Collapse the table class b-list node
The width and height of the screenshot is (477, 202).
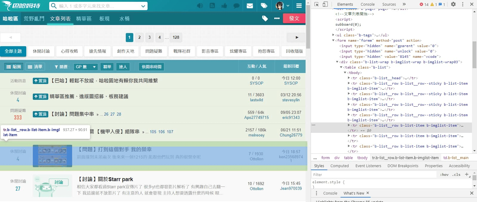click(x=341, y=67)
